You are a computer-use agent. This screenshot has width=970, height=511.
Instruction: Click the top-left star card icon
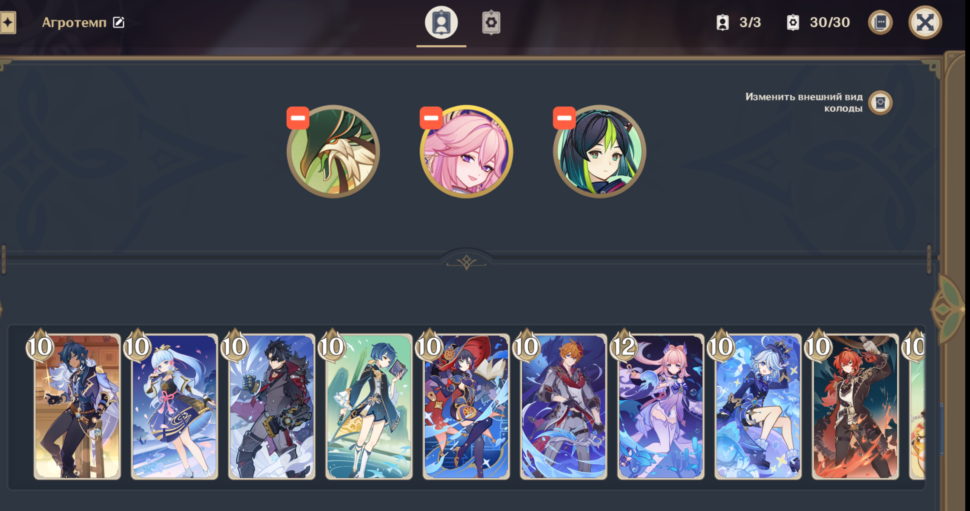[8, 23]
